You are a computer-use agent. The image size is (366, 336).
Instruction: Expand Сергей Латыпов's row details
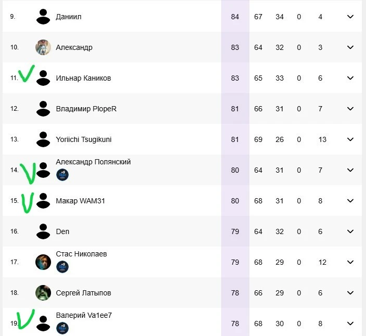pos(350,293)
